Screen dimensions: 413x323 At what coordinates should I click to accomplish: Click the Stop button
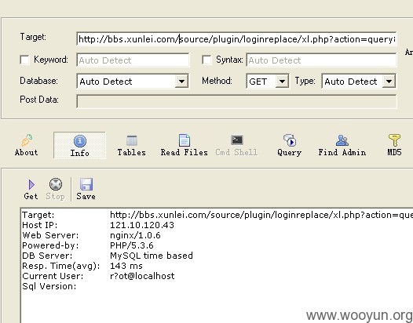pyautogui.click(x=56, y=189)
